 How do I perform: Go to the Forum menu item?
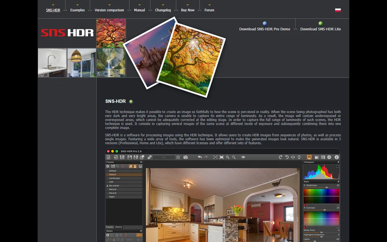[x=209, y=10]
